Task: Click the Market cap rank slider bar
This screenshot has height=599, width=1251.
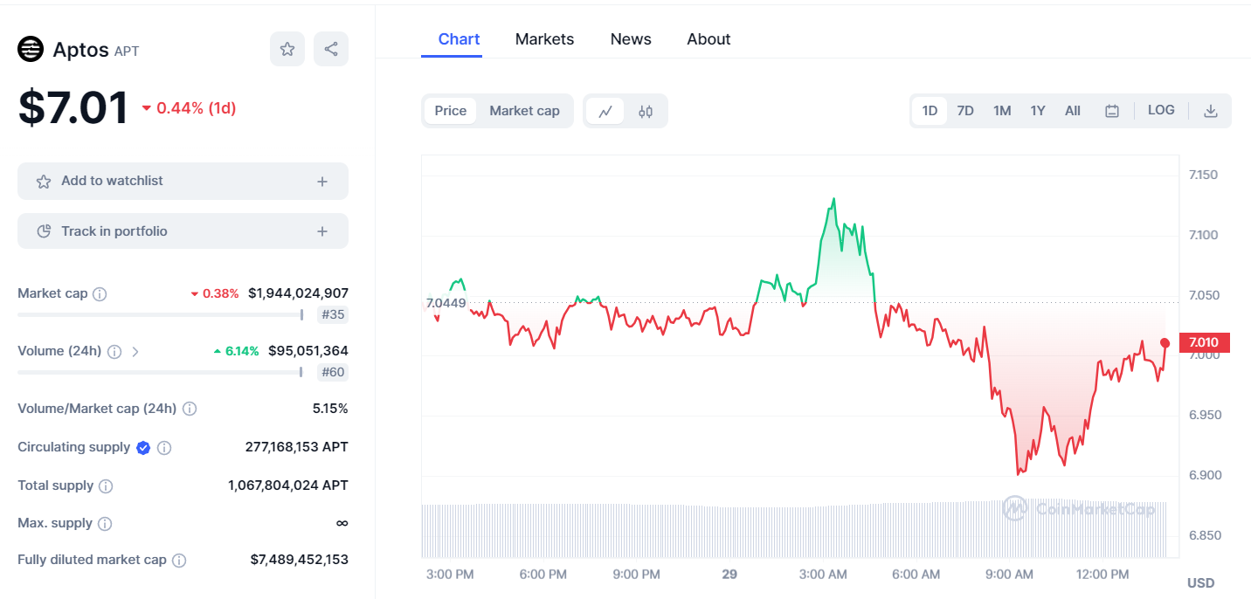Action: tap(161, 314)
